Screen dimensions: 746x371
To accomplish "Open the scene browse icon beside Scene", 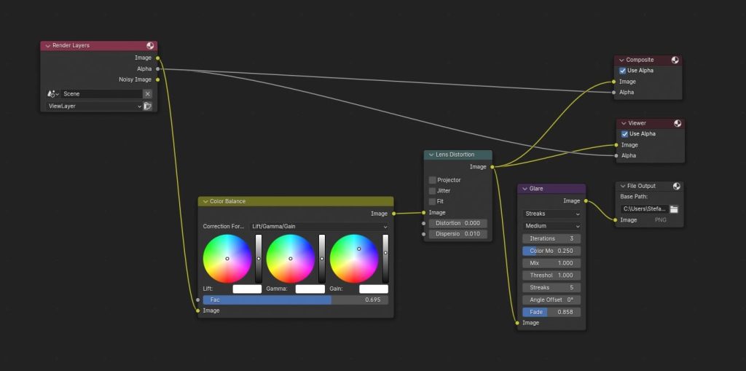I will 52,94.
